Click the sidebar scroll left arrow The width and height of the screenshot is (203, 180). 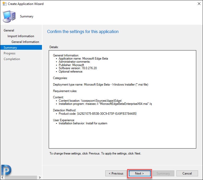pyautogui.click(x=2, y=177)
